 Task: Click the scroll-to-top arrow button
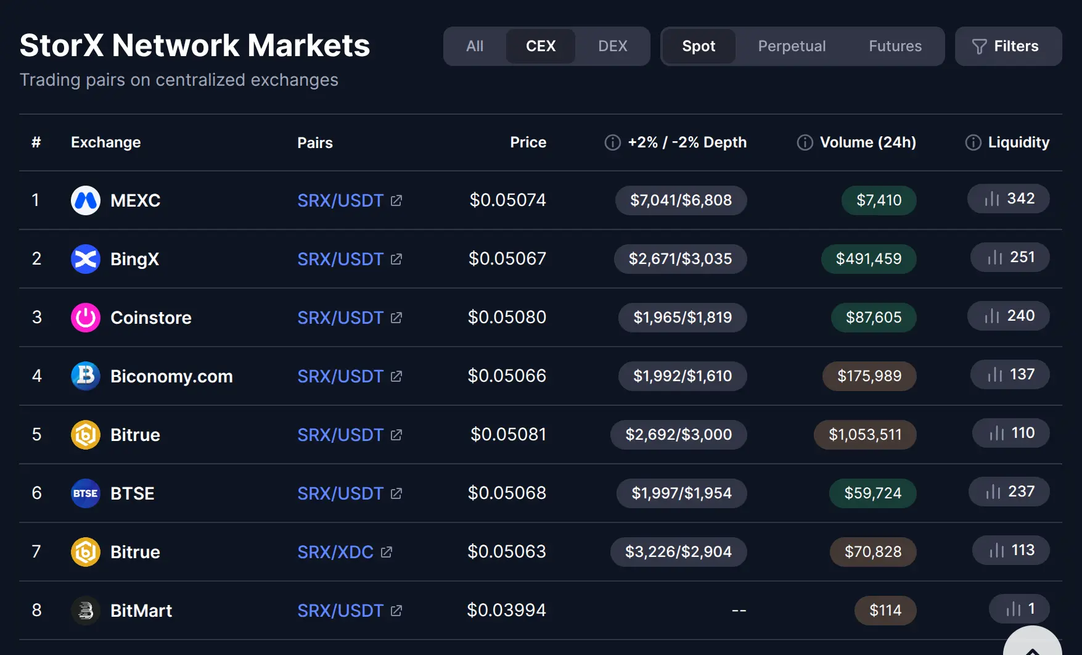click(1032, 641)
